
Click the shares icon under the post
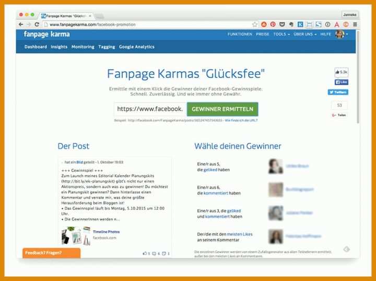(x=164, y=253)
